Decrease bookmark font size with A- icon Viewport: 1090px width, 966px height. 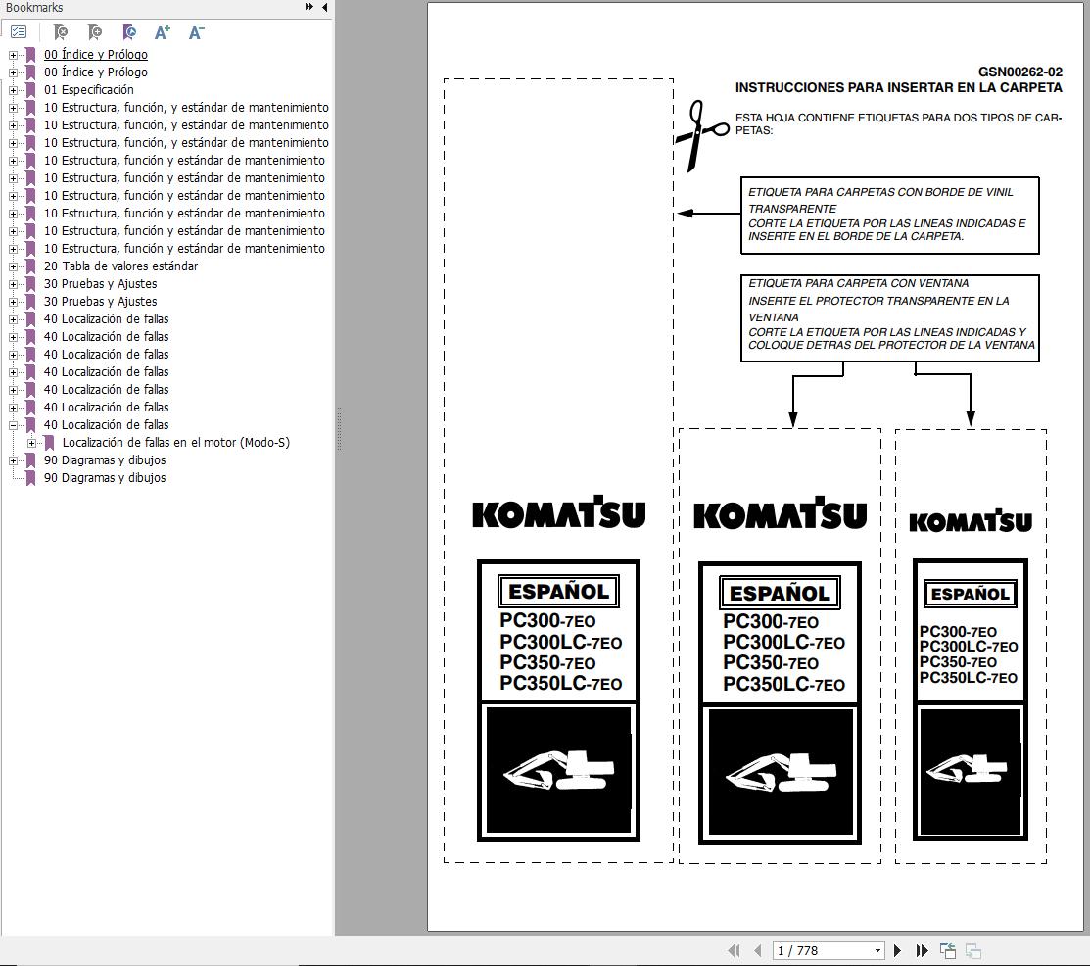(x=196, y=32)
